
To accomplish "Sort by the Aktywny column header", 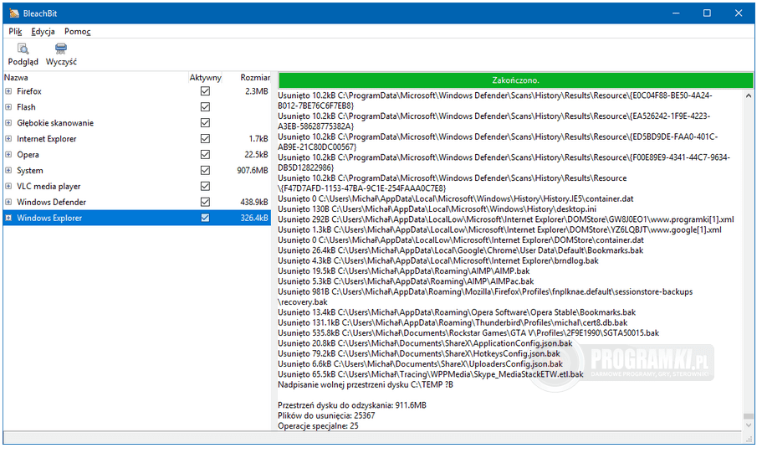I will (205, 77).
